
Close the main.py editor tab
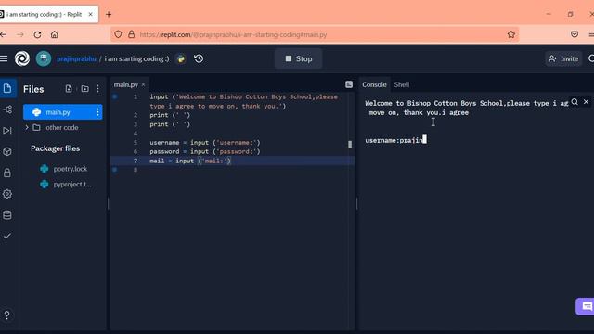(143, 84)
